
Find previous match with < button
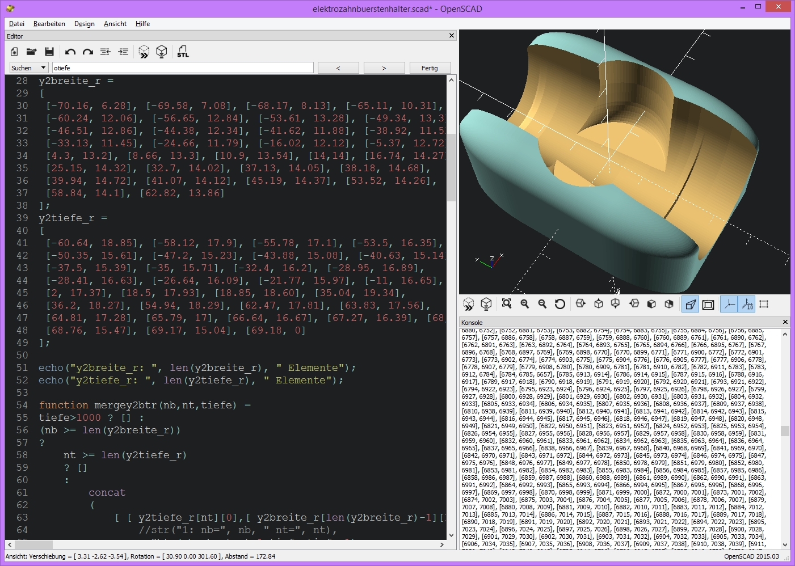[x=338, y=68]
